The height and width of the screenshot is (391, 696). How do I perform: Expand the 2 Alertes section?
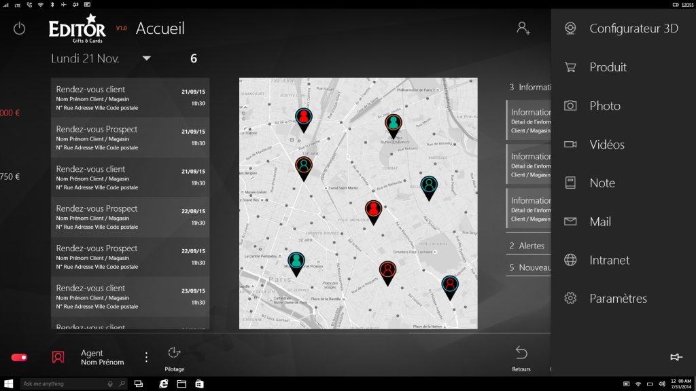coord(527,246)
